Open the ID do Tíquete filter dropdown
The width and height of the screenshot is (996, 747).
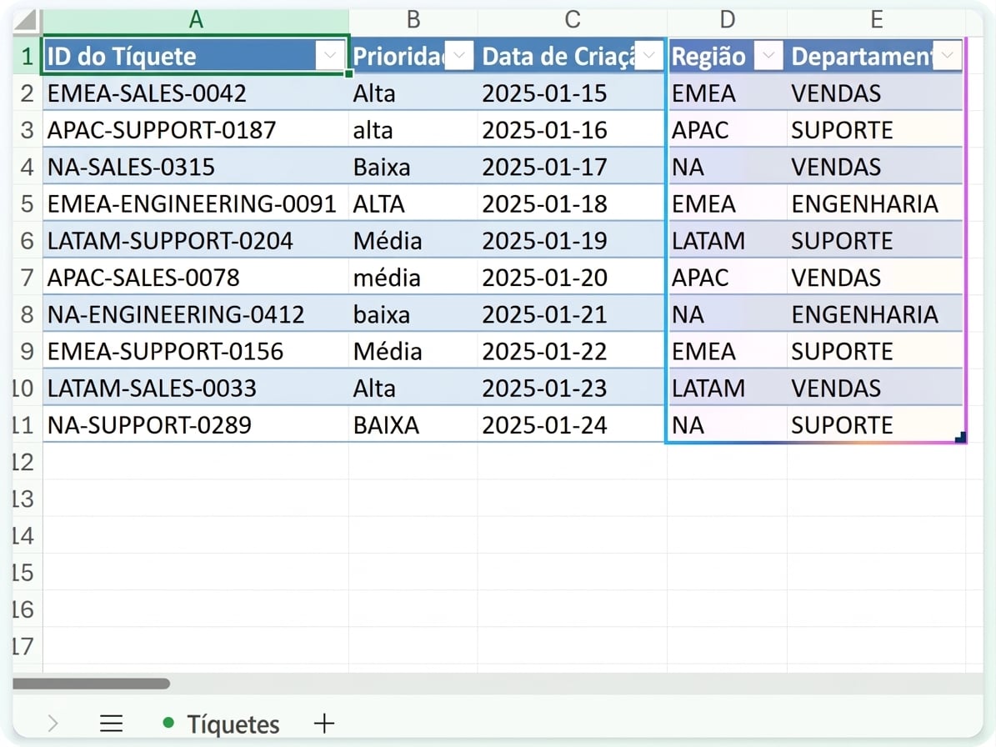(330, 56)
